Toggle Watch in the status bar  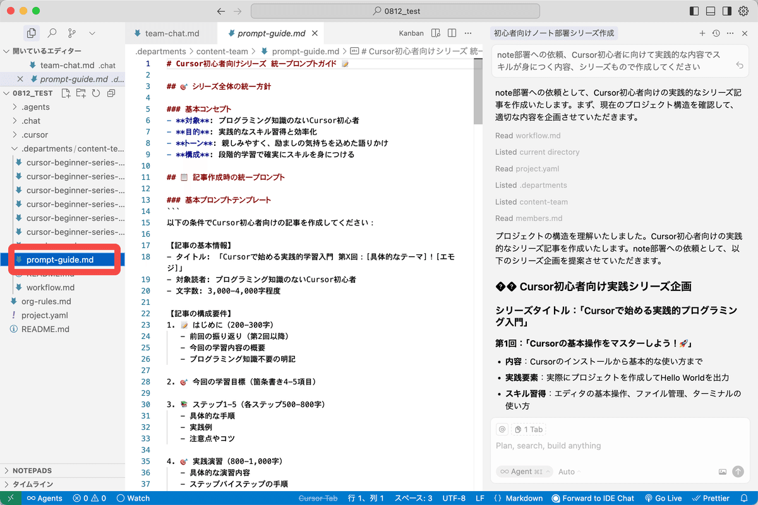pyautogui.click(x=133, y=498)
